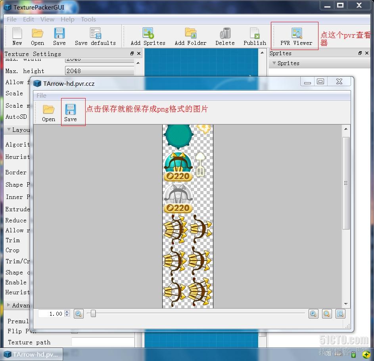Open File menu in TexturePackerGUI

(12, 19)
